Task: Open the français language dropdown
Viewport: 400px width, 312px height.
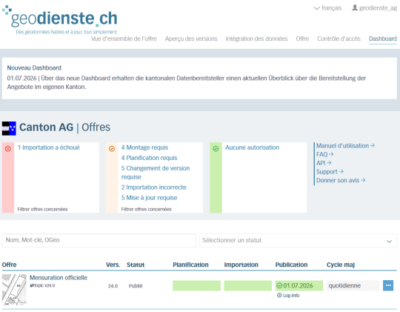Action: coord(328,8)
